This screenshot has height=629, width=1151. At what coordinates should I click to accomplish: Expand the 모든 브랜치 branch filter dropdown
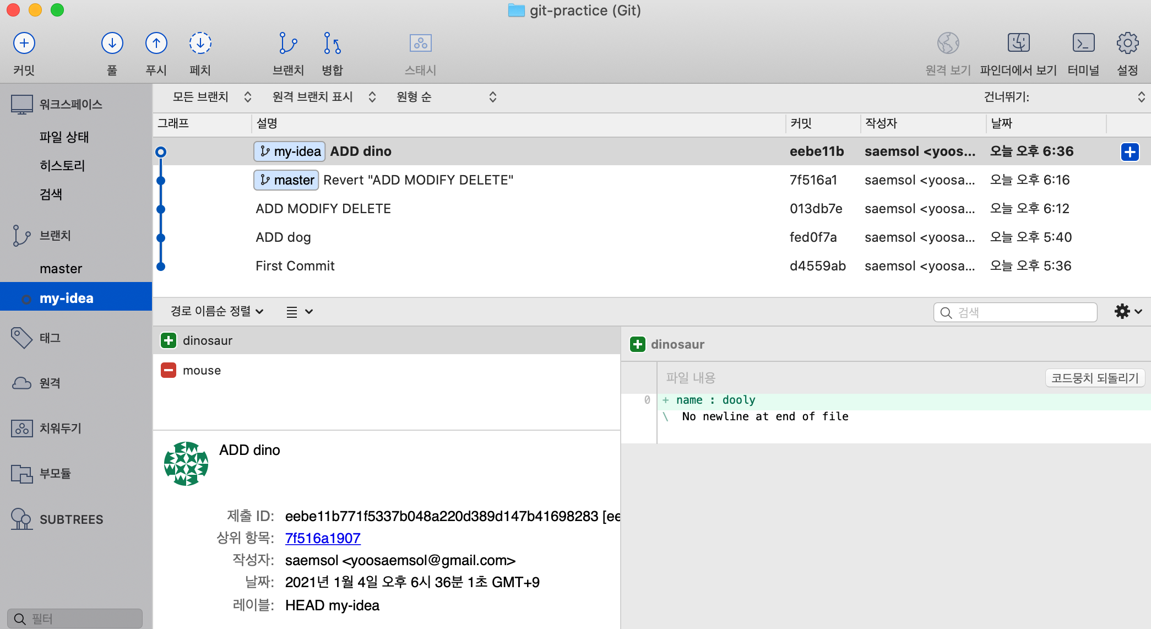point(212,97)
